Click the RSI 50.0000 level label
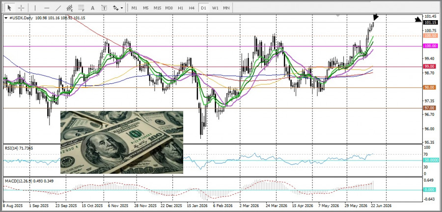Screen dimensions: 442x212 tap(430, 160)
